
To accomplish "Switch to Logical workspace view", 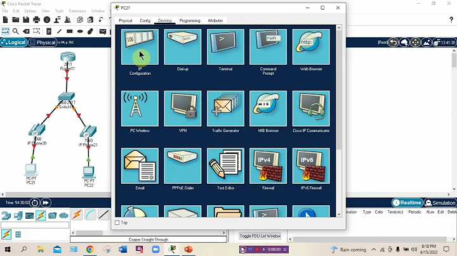I will (x=14, y=42).
